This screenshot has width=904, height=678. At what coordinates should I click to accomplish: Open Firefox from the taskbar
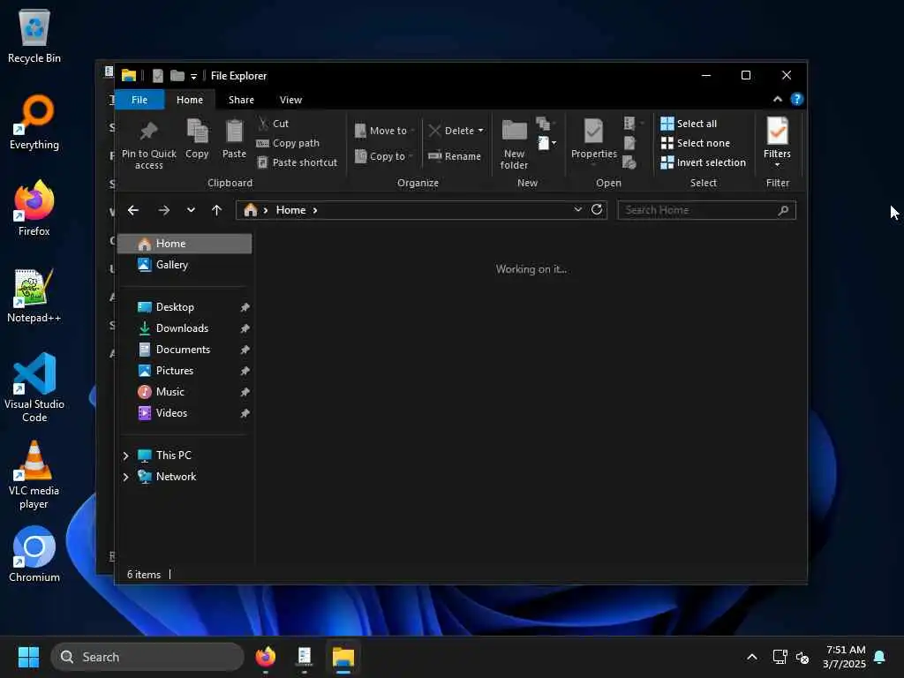point(265,657)
